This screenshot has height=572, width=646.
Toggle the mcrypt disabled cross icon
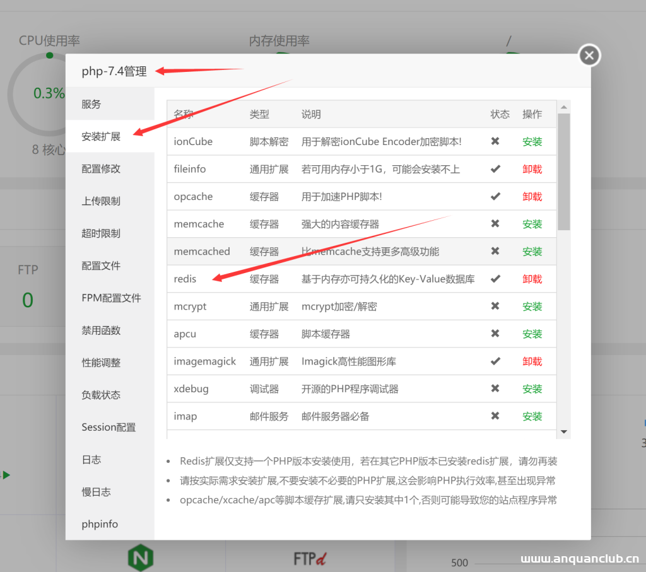[496, 306]
